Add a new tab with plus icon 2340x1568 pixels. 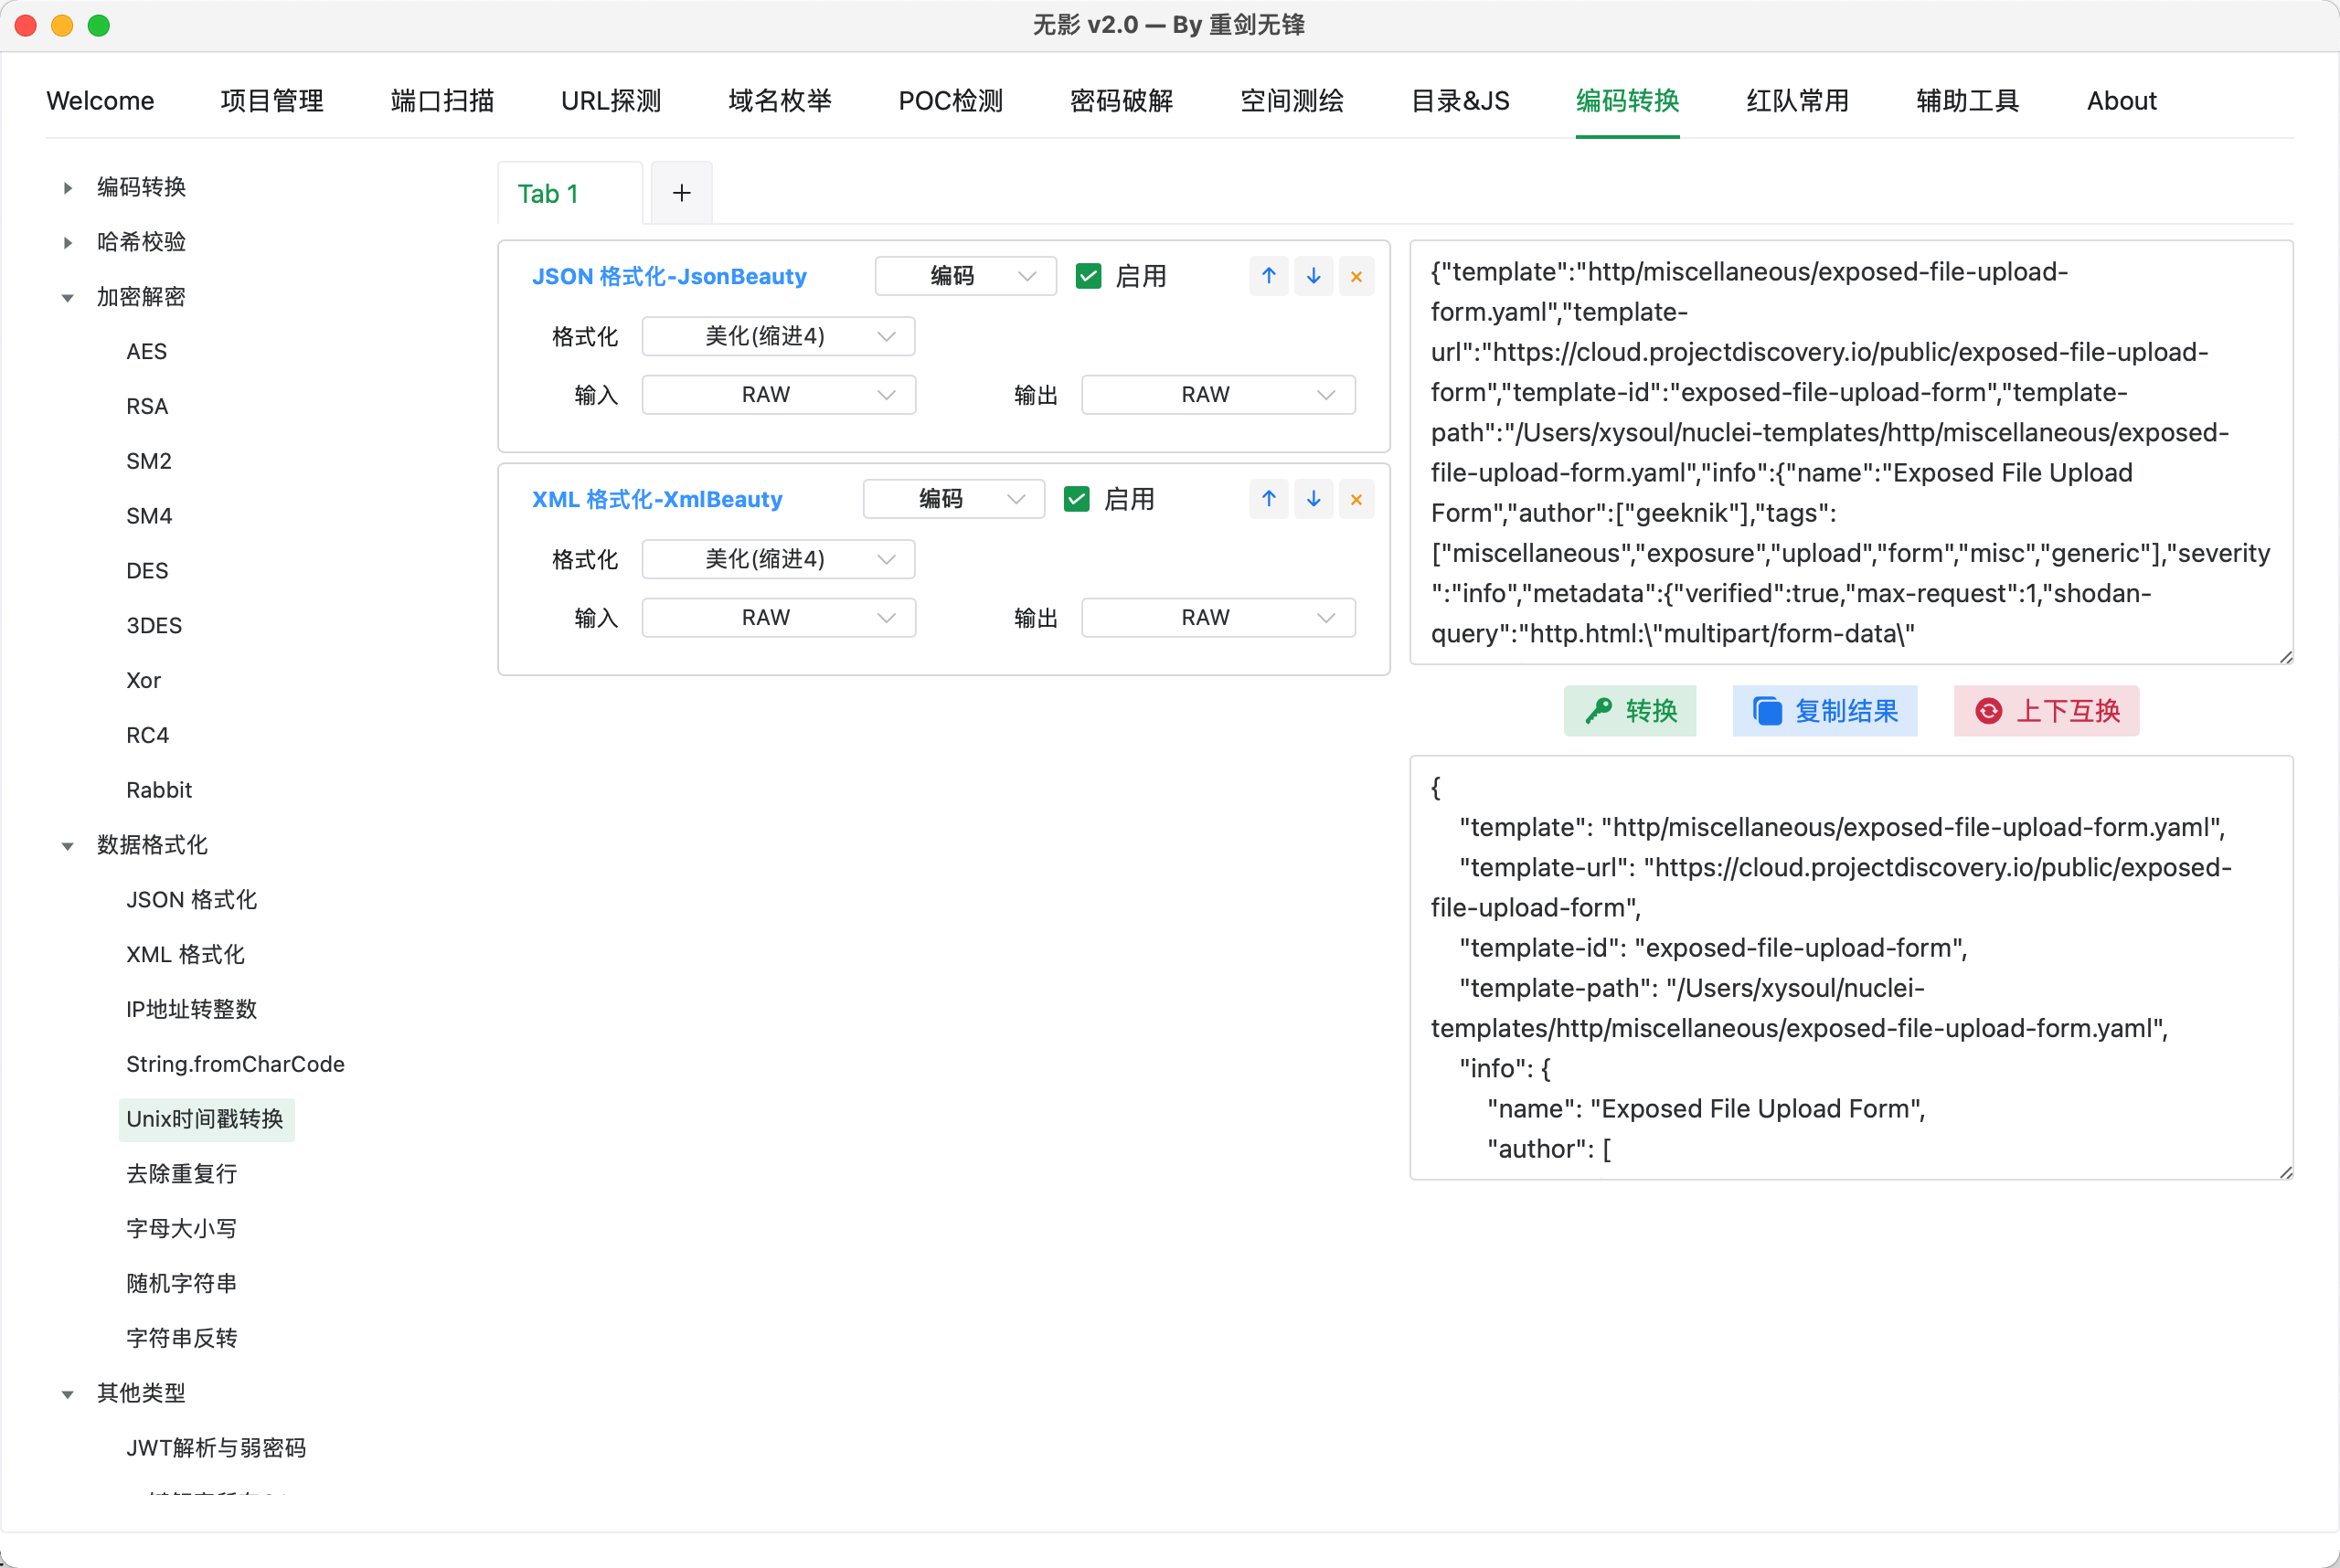pyautogui.click(x=681, y=193)
